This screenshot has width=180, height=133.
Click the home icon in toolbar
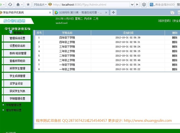(x=18, y=5)
